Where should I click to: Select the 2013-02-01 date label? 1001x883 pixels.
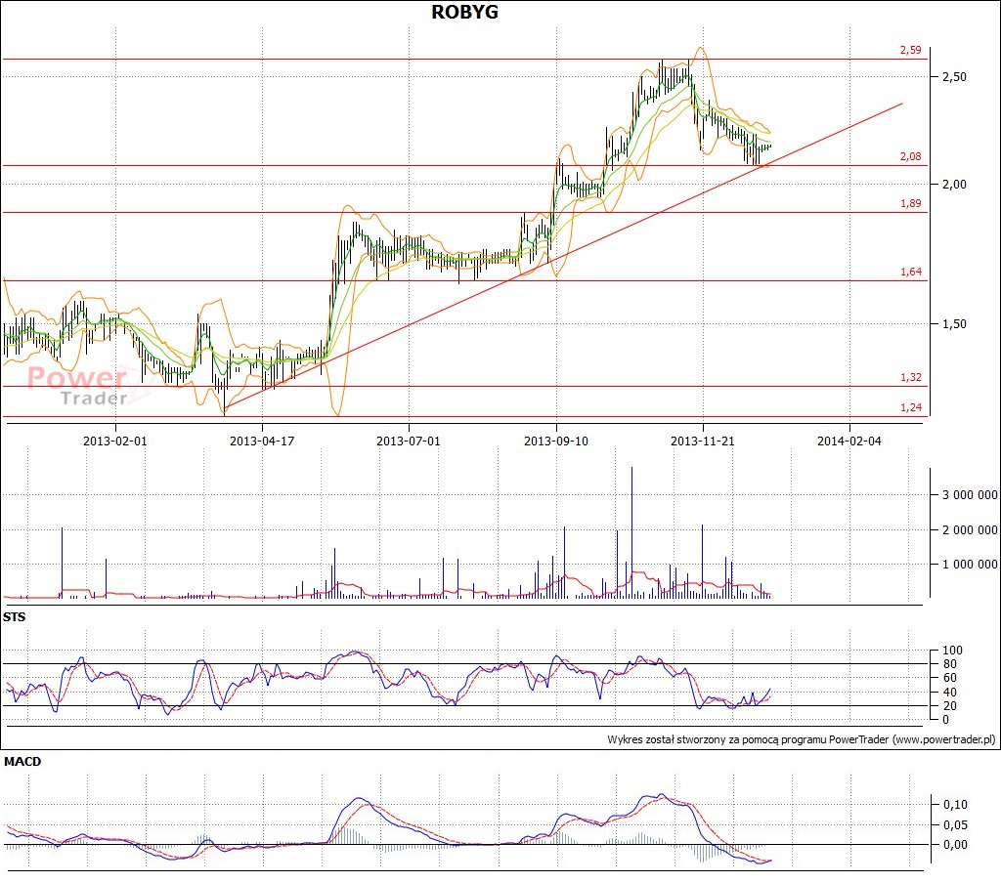(x=115, y=441)
